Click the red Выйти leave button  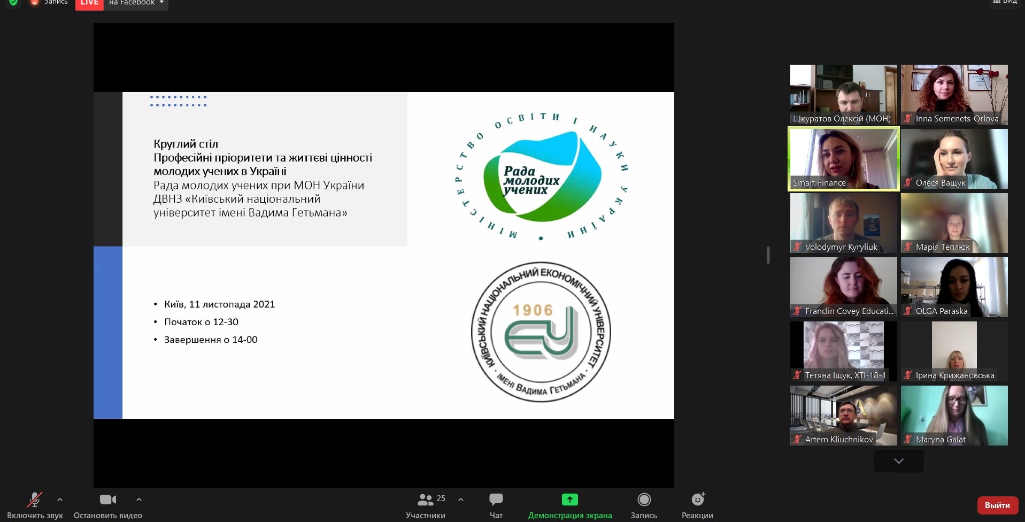point(997,505)
